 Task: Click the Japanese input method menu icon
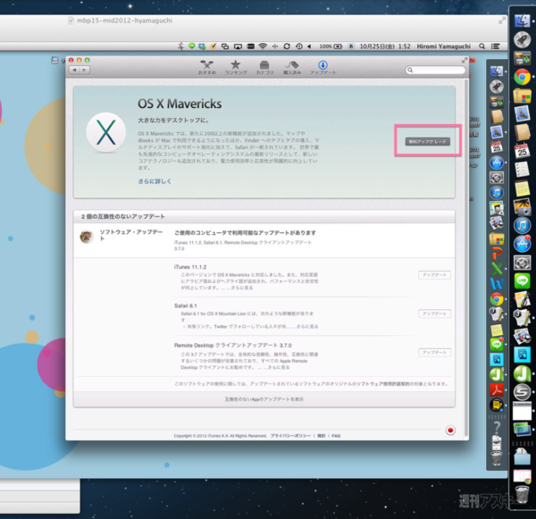(351, 46)
